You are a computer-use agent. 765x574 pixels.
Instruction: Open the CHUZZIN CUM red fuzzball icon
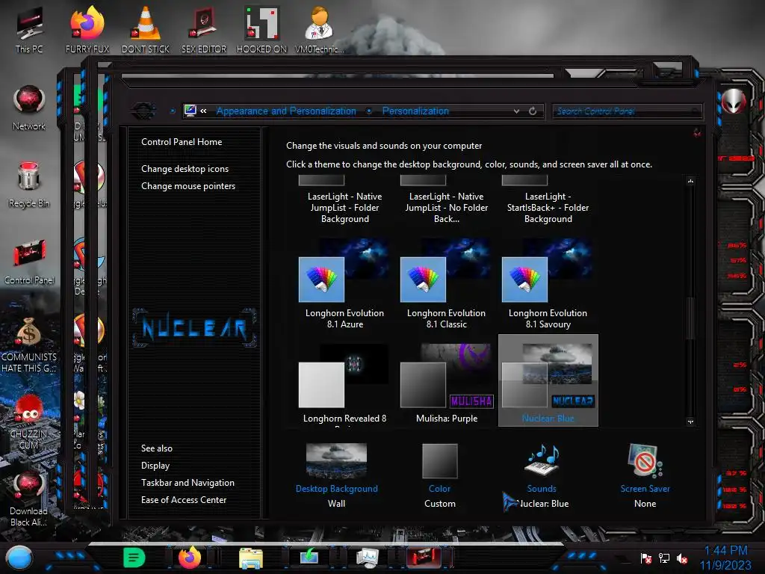(29, 422)
